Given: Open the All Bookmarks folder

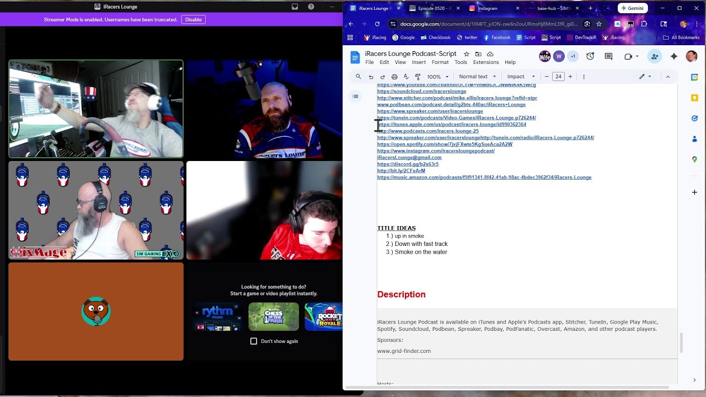Looking at the screenshot, I should pos(681,37).
